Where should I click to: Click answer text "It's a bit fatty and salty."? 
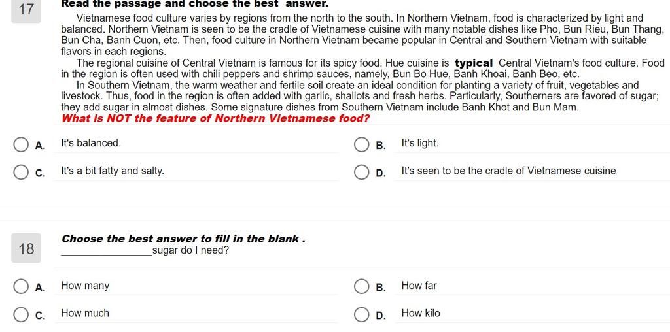[113, 171]
